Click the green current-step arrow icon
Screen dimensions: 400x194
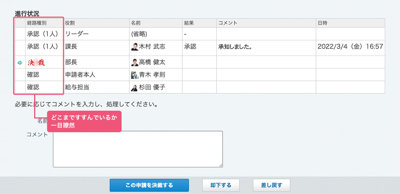click(x=20, y=63)
